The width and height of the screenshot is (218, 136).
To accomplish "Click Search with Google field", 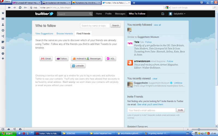I will pyautogui.click(x=192, y=8).
